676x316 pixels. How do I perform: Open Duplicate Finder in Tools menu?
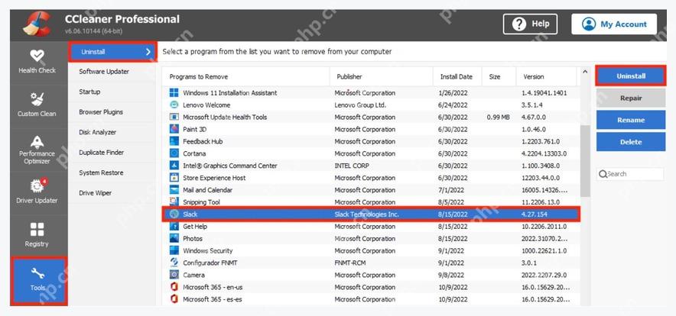click(101, 153)
